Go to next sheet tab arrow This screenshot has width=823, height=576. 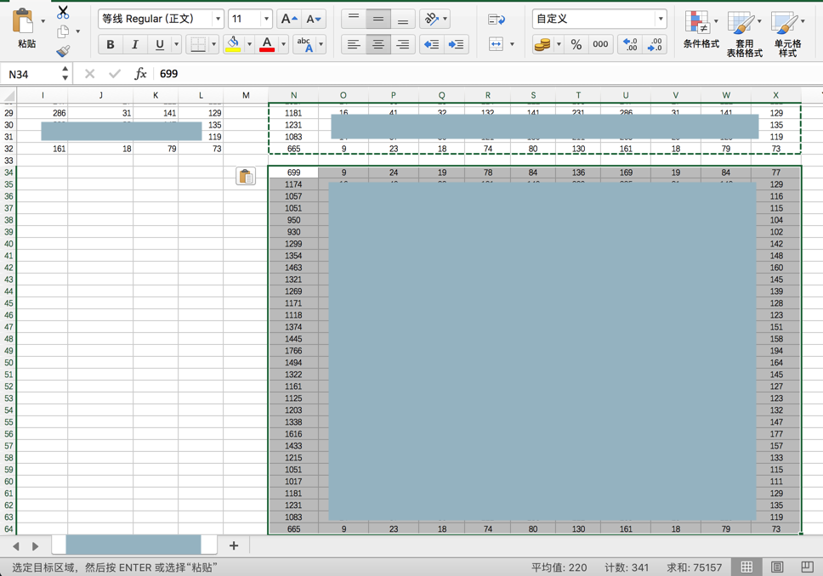click(x=35, y=546)
